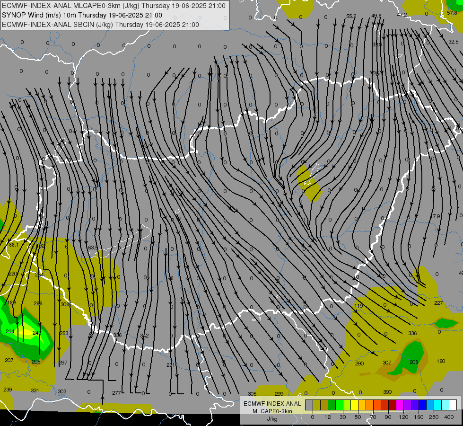Viewport: 463px width, 426px height.
Task: Click the magenta legend swatch
Action: (x=400, y=405)
